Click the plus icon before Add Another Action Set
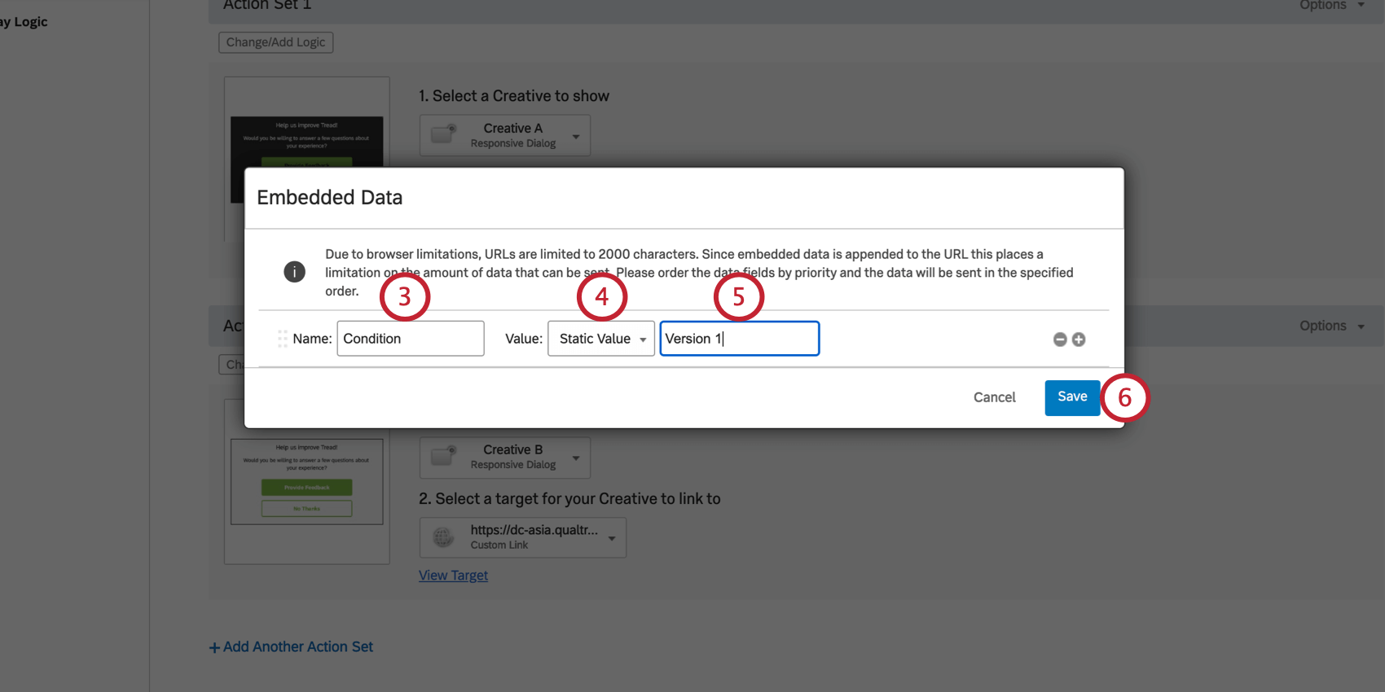Viewport: 1385px width, 692px height. [x=214, y=648]
